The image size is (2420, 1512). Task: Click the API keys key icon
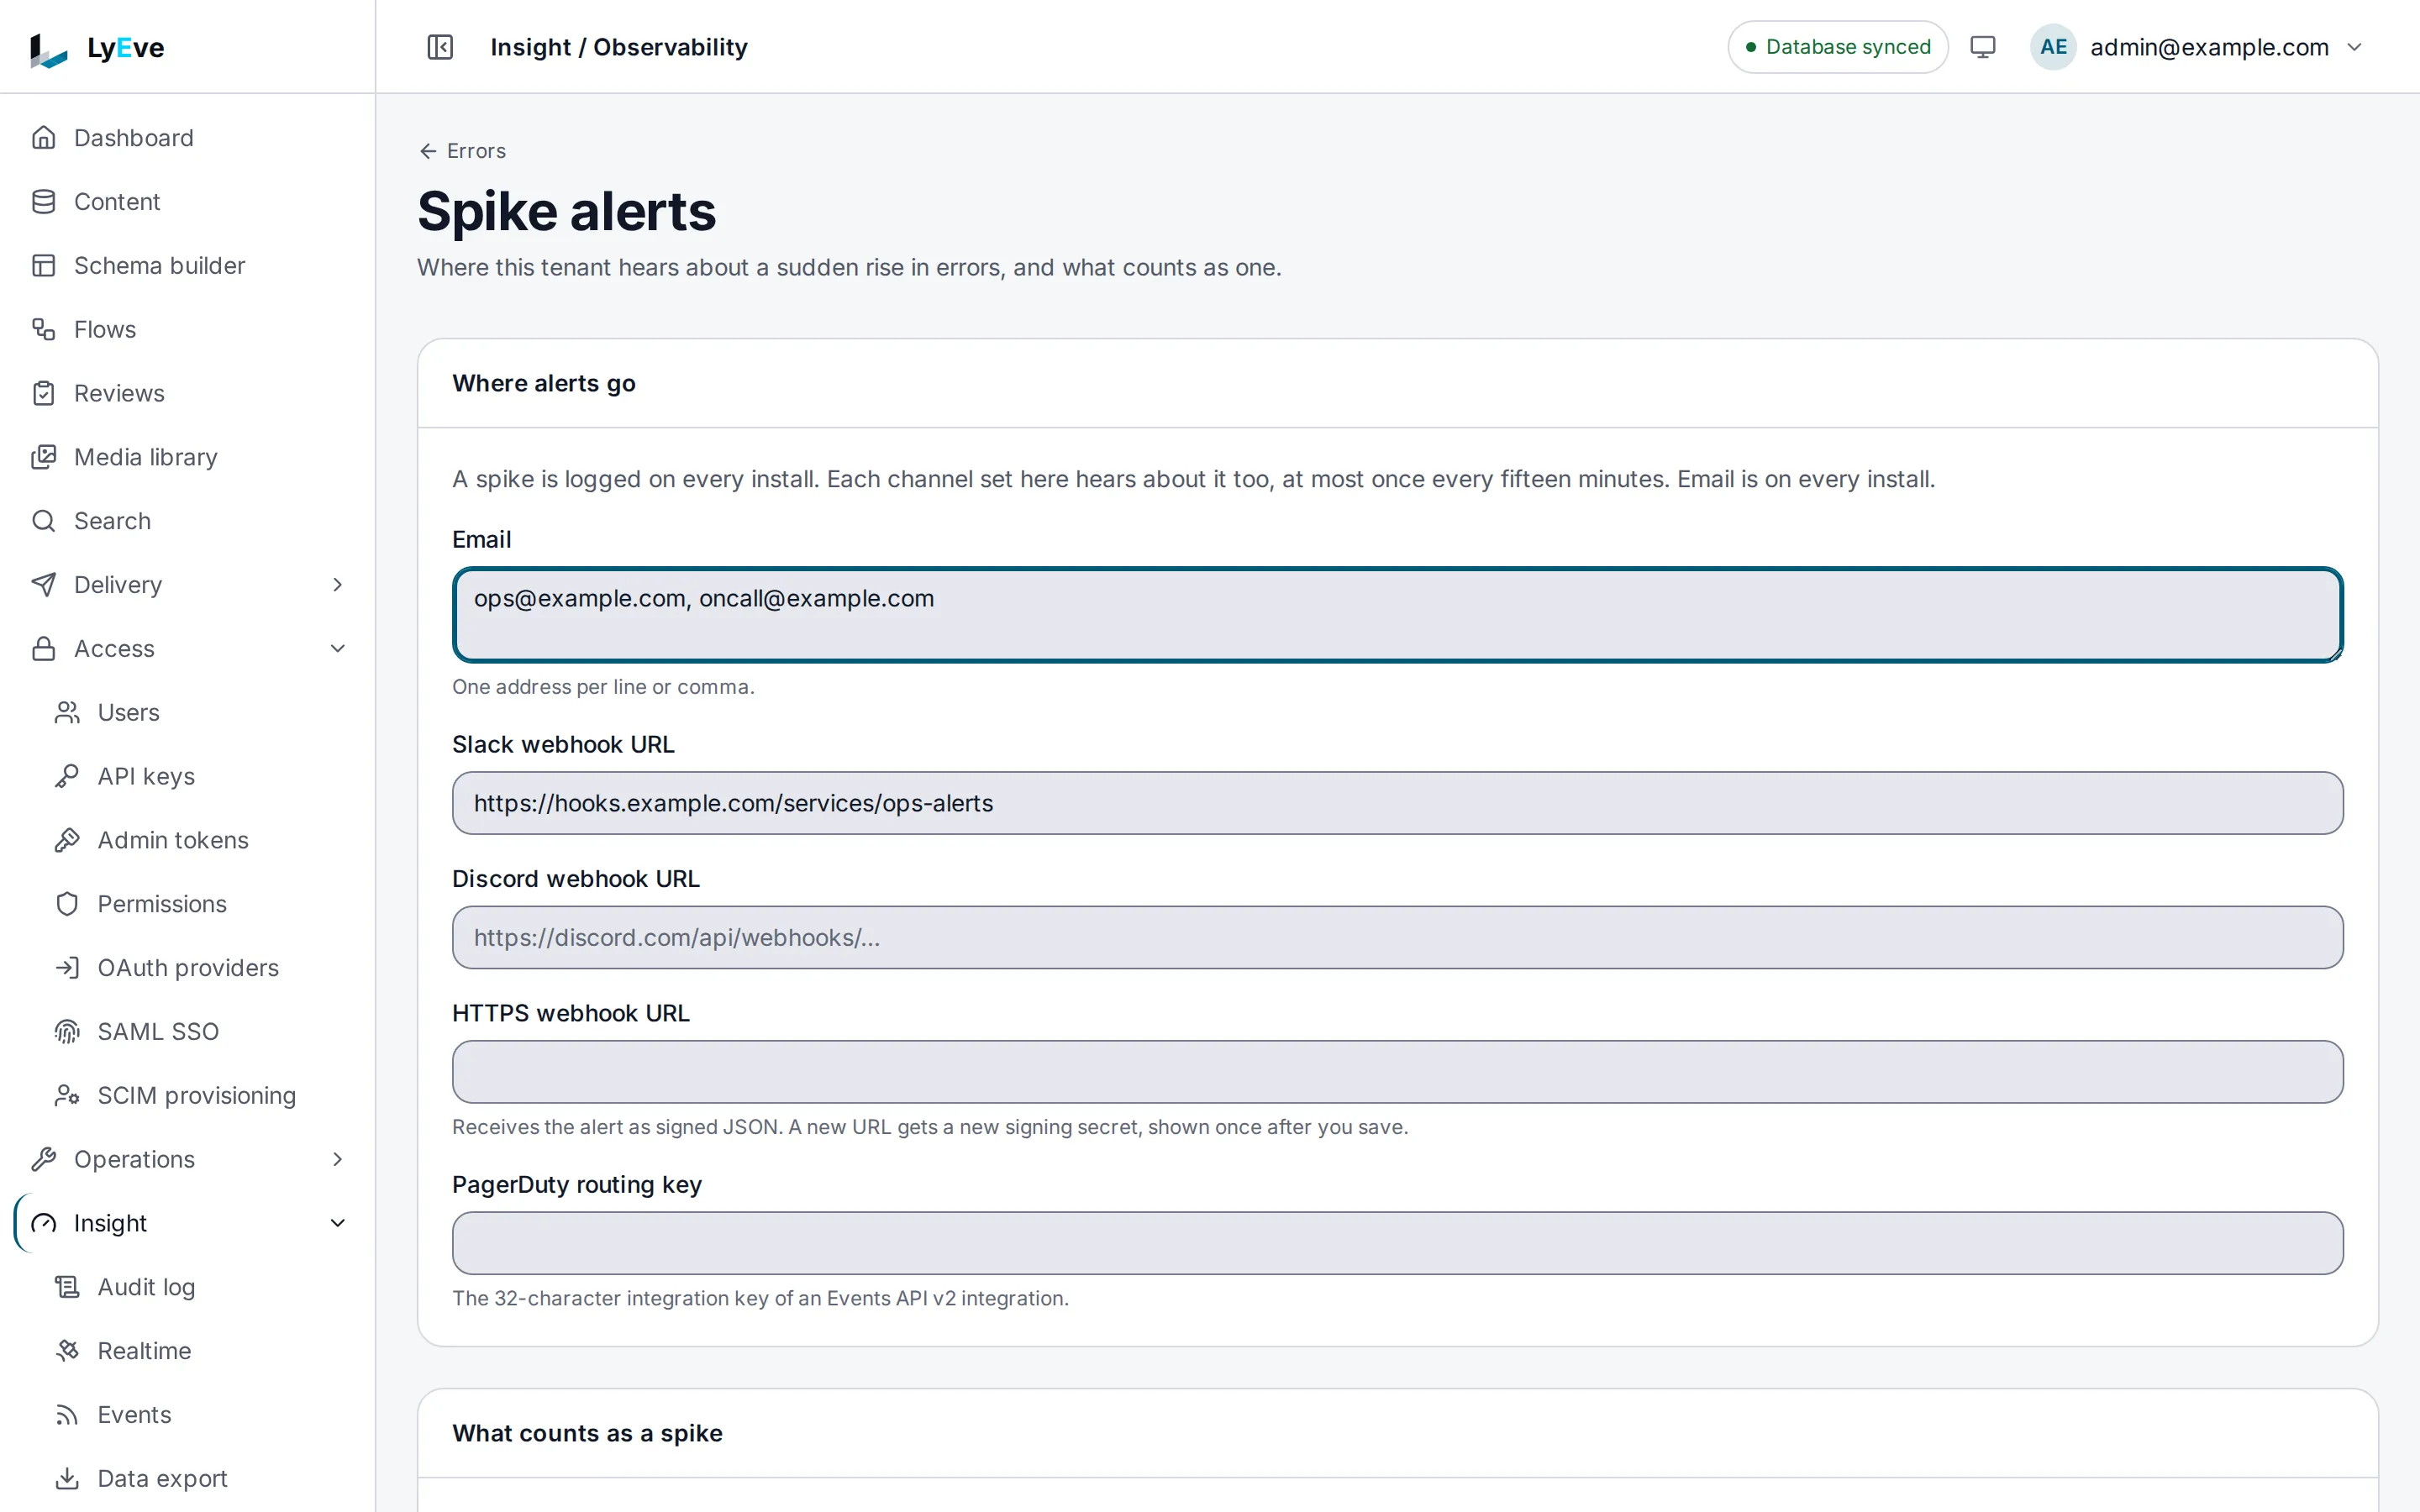pos(67,776)
